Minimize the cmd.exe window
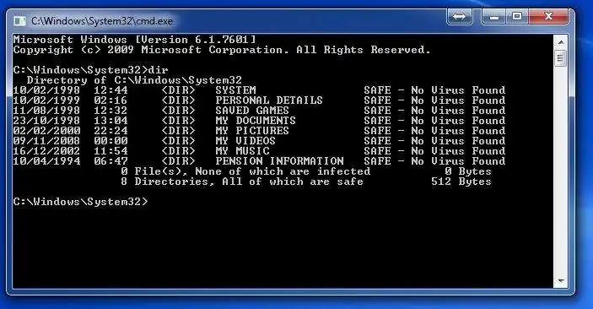The width and height of the screenshot is (593, 309). 494,17
